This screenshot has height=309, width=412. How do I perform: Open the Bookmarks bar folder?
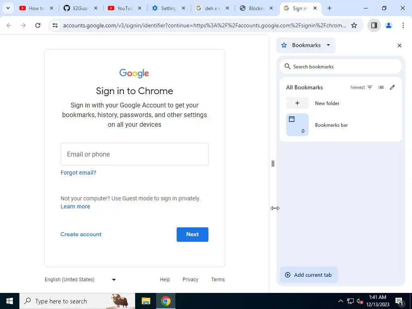point(341,125)
